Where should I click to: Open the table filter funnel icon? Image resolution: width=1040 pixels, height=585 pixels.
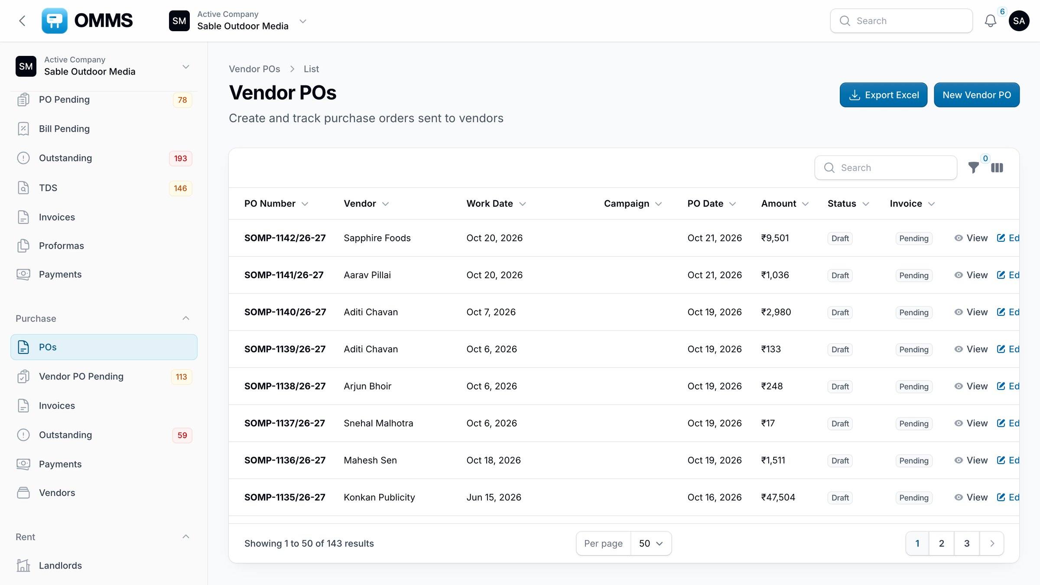(973, 168)
